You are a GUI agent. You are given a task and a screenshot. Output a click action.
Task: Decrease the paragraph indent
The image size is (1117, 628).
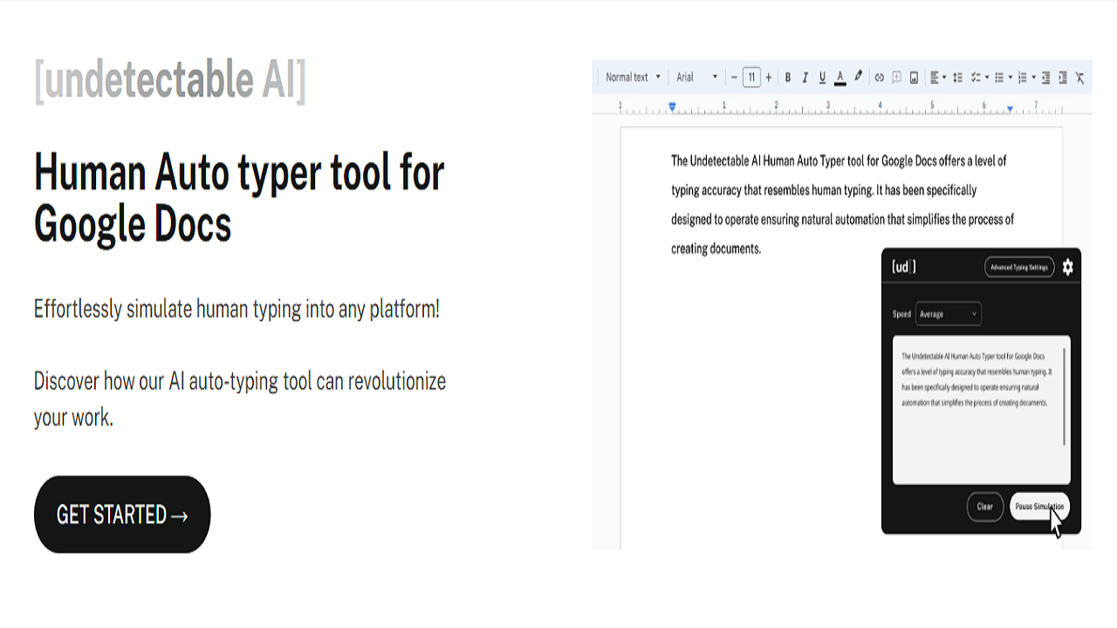pos(1045,77)
